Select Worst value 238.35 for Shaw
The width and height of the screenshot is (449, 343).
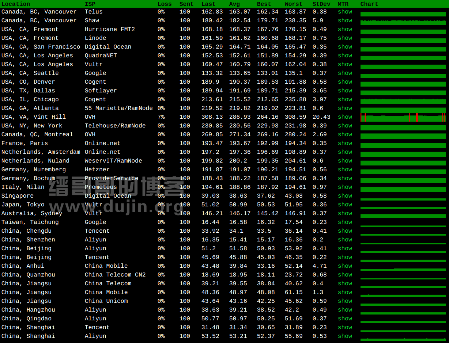coord(295,20)
